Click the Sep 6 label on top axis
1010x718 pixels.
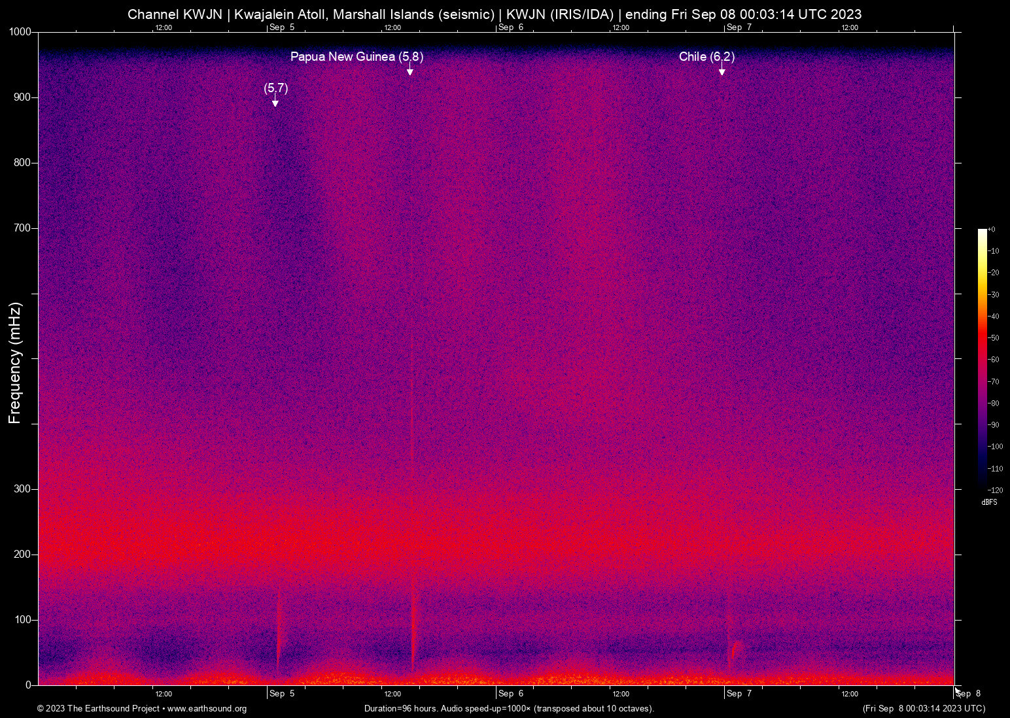point(510,27)
